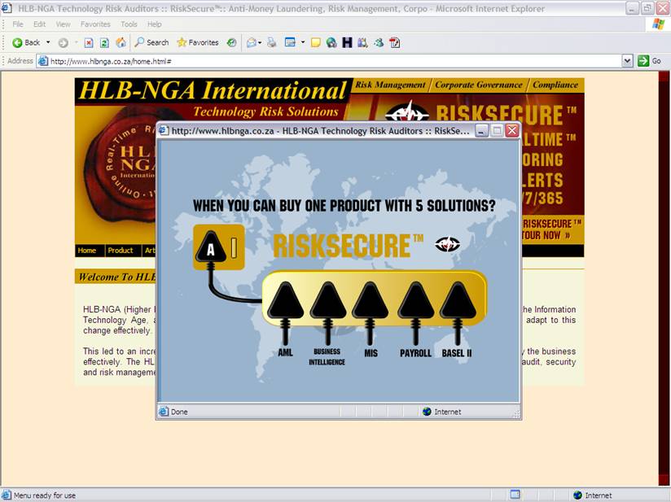Click the Home navigation link

point(87,251)
